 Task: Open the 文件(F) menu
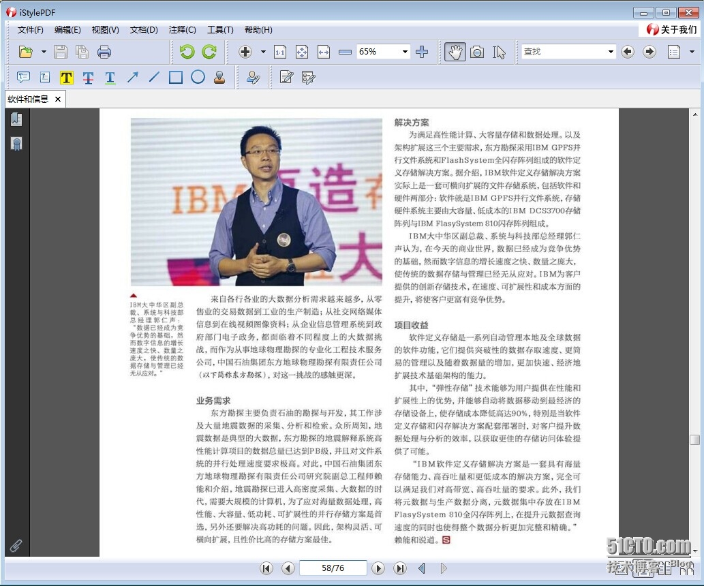pyautogui.click(x=30, y=30)
